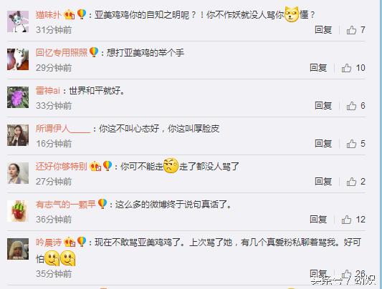Click thumbs-up on 回忆专用照照's comment
Screen dimensions: 382x289
click(346, 68)
